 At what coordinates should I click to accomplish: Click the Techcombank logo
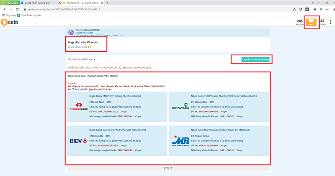(79, 106)
